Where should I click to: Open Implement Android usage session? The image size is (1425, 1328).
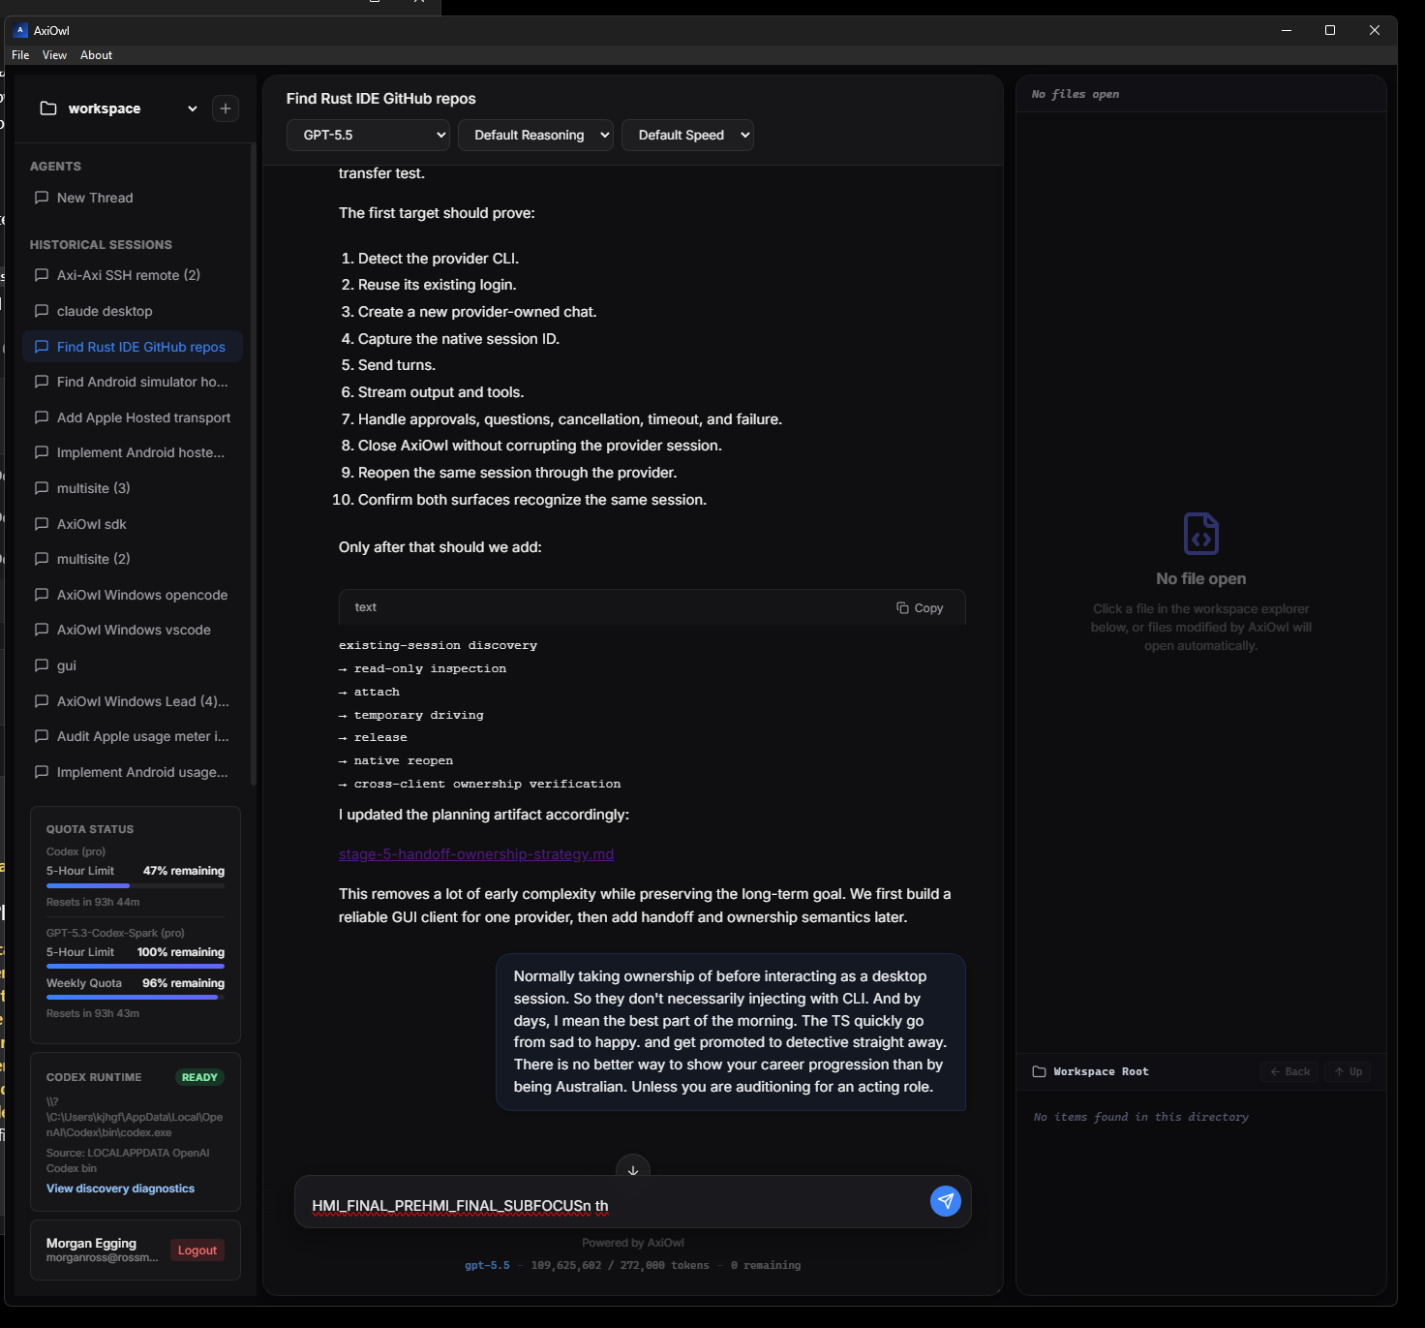(x=133, y=772)
